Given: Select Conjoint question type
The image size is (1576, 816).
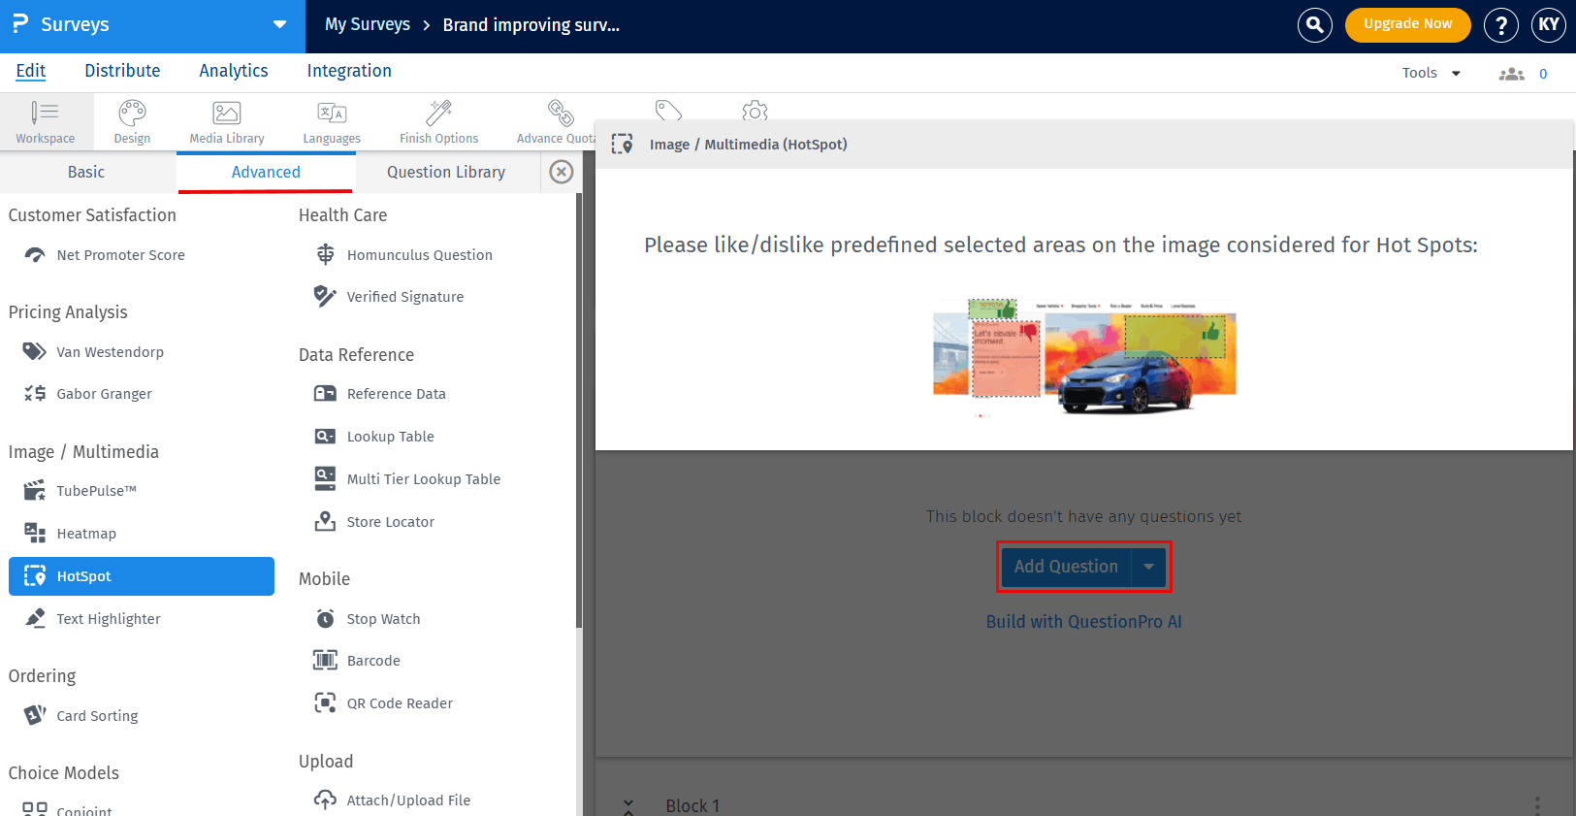Looking at the screenshot, I should 68,809.
